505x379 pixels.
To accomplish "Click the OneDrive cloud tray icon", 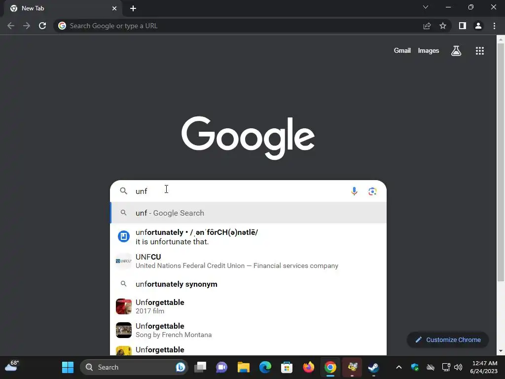I will [x=430, y=367].
